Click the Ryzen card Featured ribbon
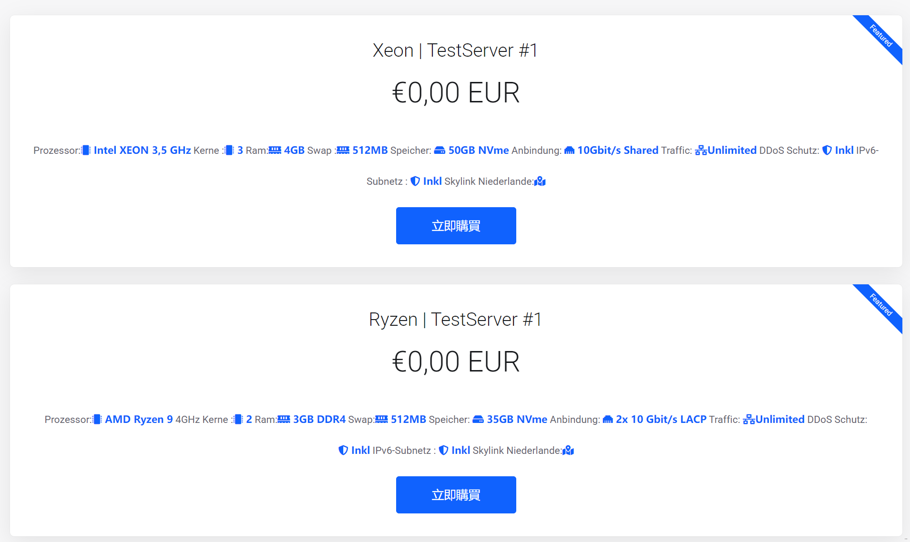The width and height of the screenshot is (910, 542). (881, 305)
